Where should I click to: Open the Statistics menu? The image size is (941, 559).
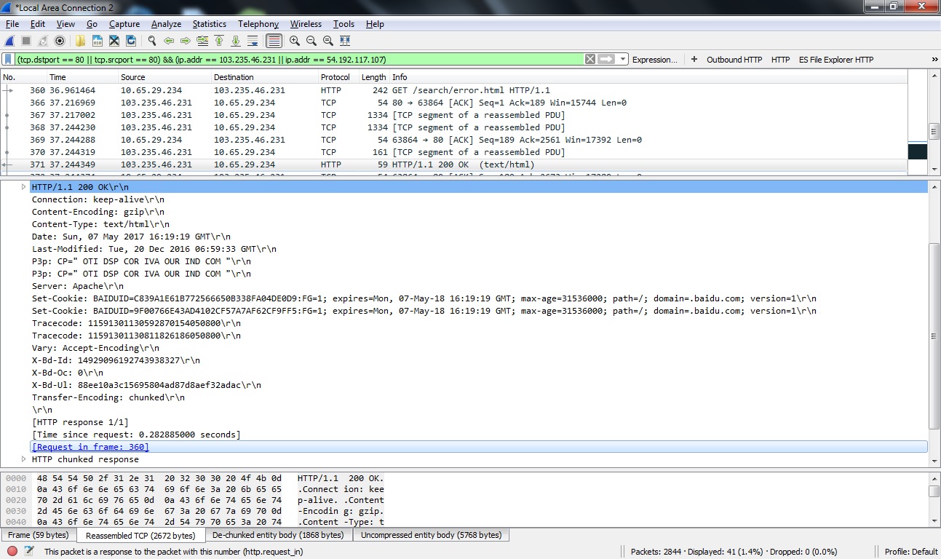209,24
